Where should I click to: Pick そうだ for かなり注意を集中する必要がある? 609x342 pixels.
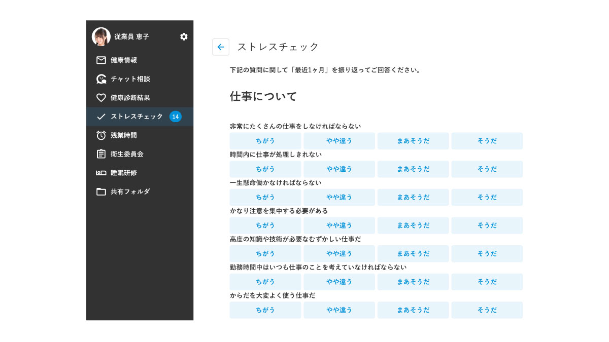[x=487, y=225]
